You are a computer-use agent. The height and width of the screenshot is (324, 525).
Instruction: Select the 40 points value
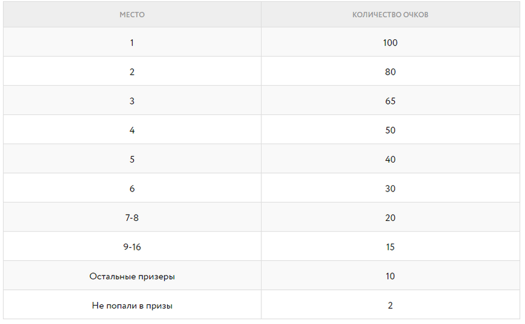[390, 159]
